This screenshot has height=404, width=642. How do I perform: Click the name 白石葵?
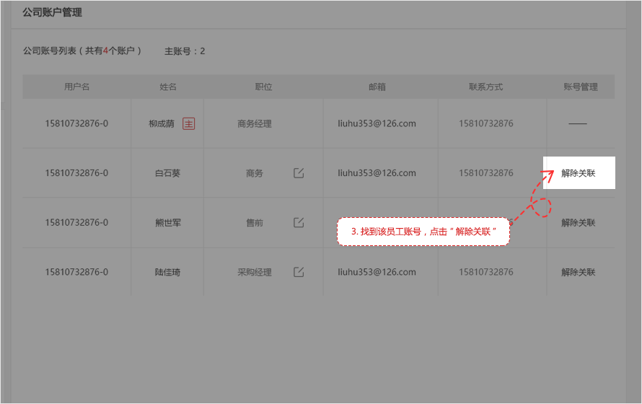tap(167, 173)
